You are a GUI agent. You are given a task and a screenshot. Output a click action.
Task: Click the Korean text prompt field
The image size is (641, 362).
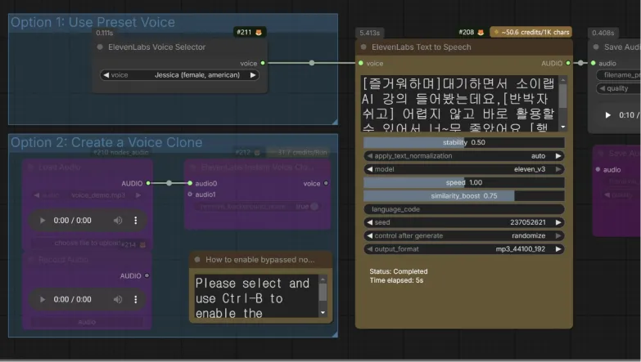[x=460, y=103]
